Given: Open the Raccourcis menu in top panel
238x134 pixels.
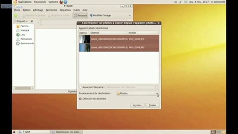Looking at the screenshot, I should coord(40,2).
